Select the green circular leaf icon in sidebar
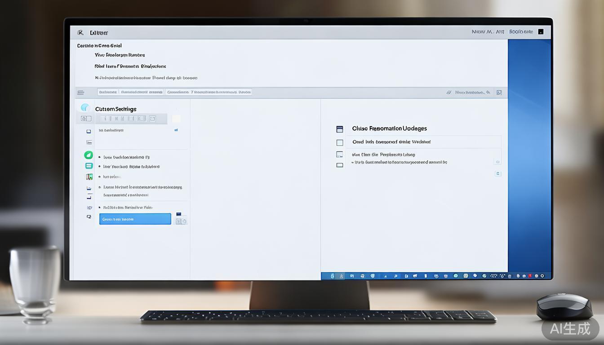The image size is (604, 345). coord(89,155)
